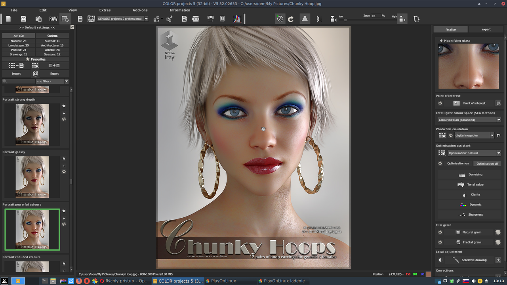The image size is (507, 285).
Task: Open the Extras menu
Action: (105, 10)
